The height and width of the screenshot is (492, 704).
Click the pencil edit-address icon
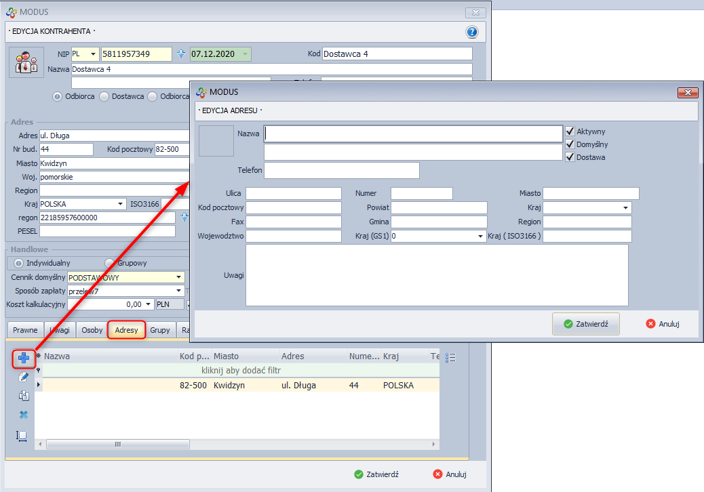click(x=23, y=377)
